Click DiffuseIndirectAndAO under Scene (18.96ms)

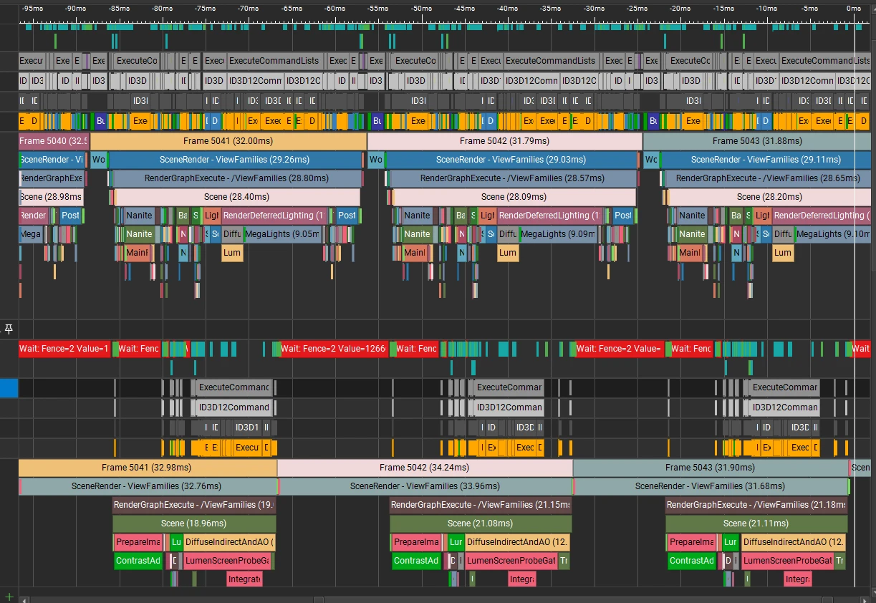click(230, 542)
